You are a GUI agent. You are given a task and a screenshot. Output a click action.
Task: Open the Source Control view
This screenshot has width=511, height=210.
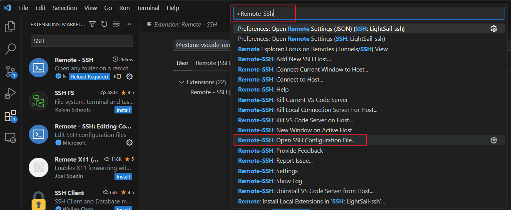coord(10,71)
